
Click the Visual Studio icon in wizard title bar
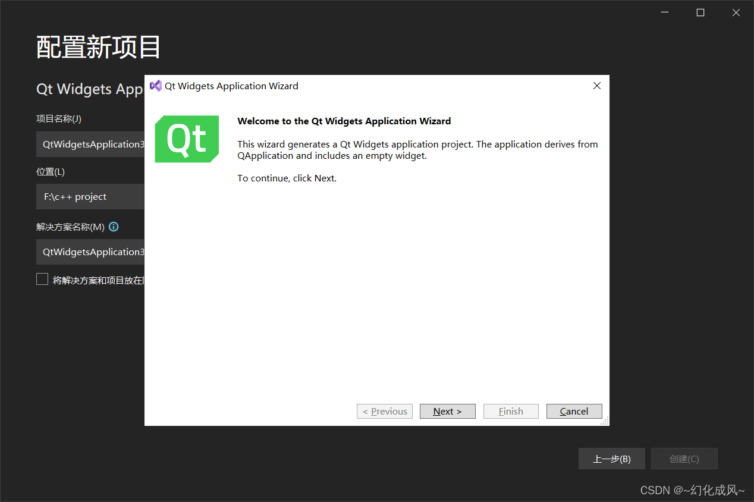[x=156, y=86]
